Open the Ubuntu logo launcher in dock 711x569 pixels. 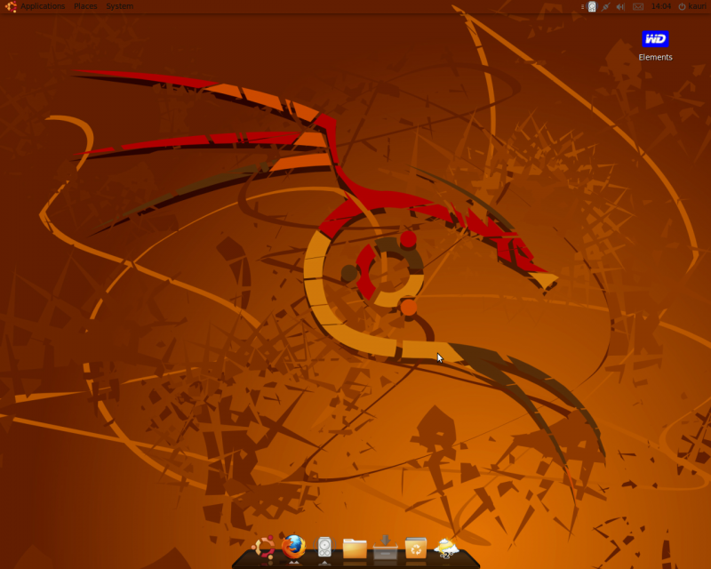[x=264, y=548]
